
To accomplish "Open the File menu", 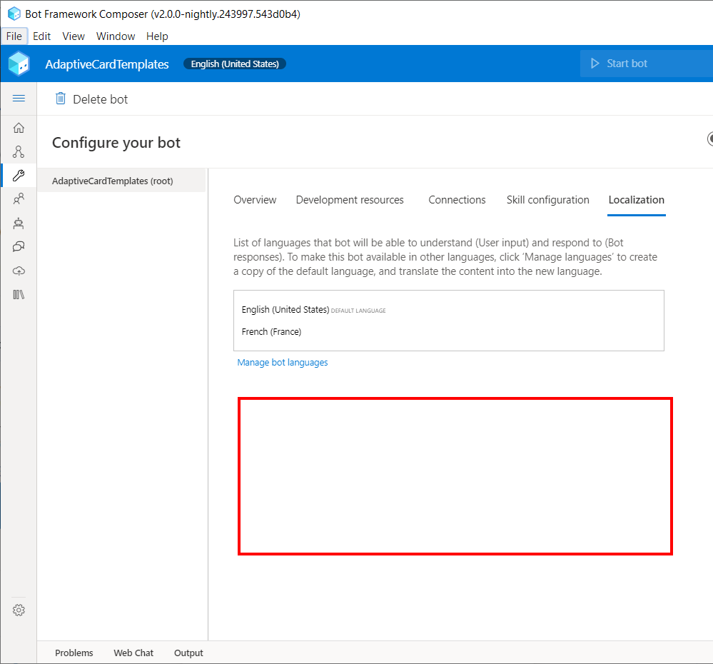I will [14, 36].
